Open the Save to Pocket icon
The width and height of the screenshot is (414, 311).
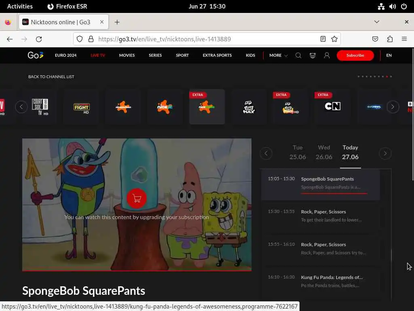coord(375,39)
